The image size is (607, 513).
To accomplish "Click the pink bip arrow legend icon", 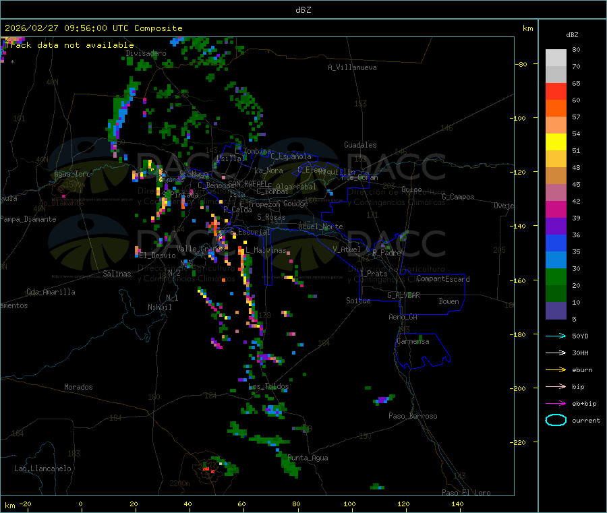I will 556,386.
